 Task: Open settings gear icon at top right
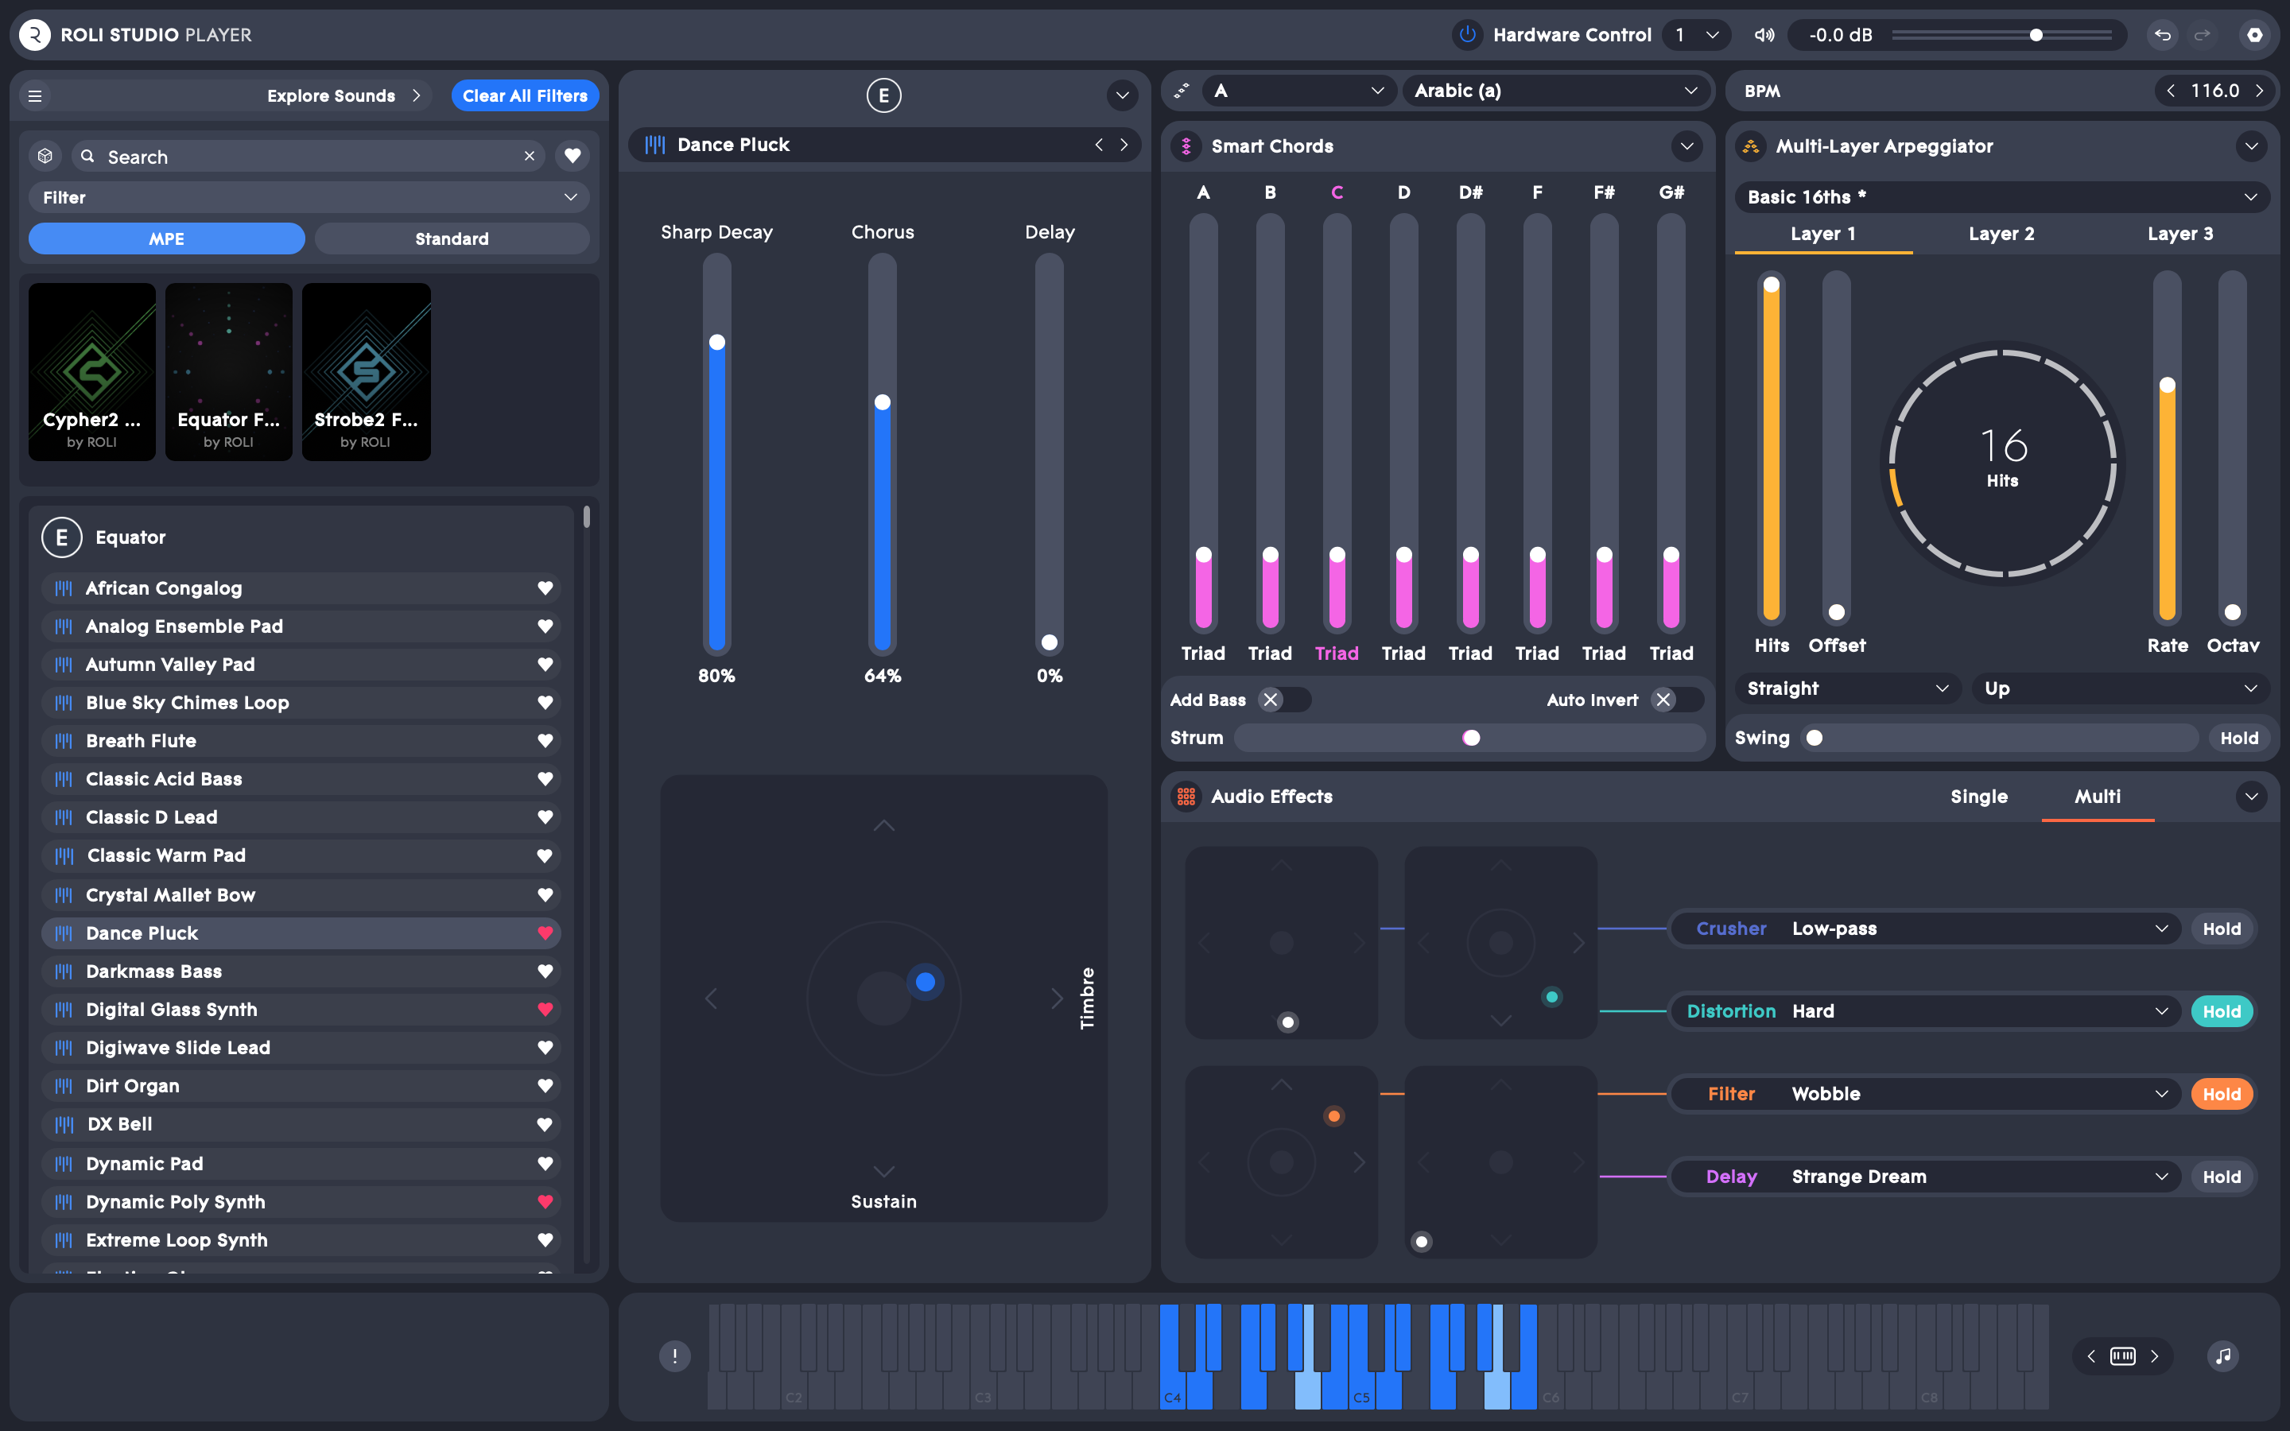click(x=2255, y=35)
